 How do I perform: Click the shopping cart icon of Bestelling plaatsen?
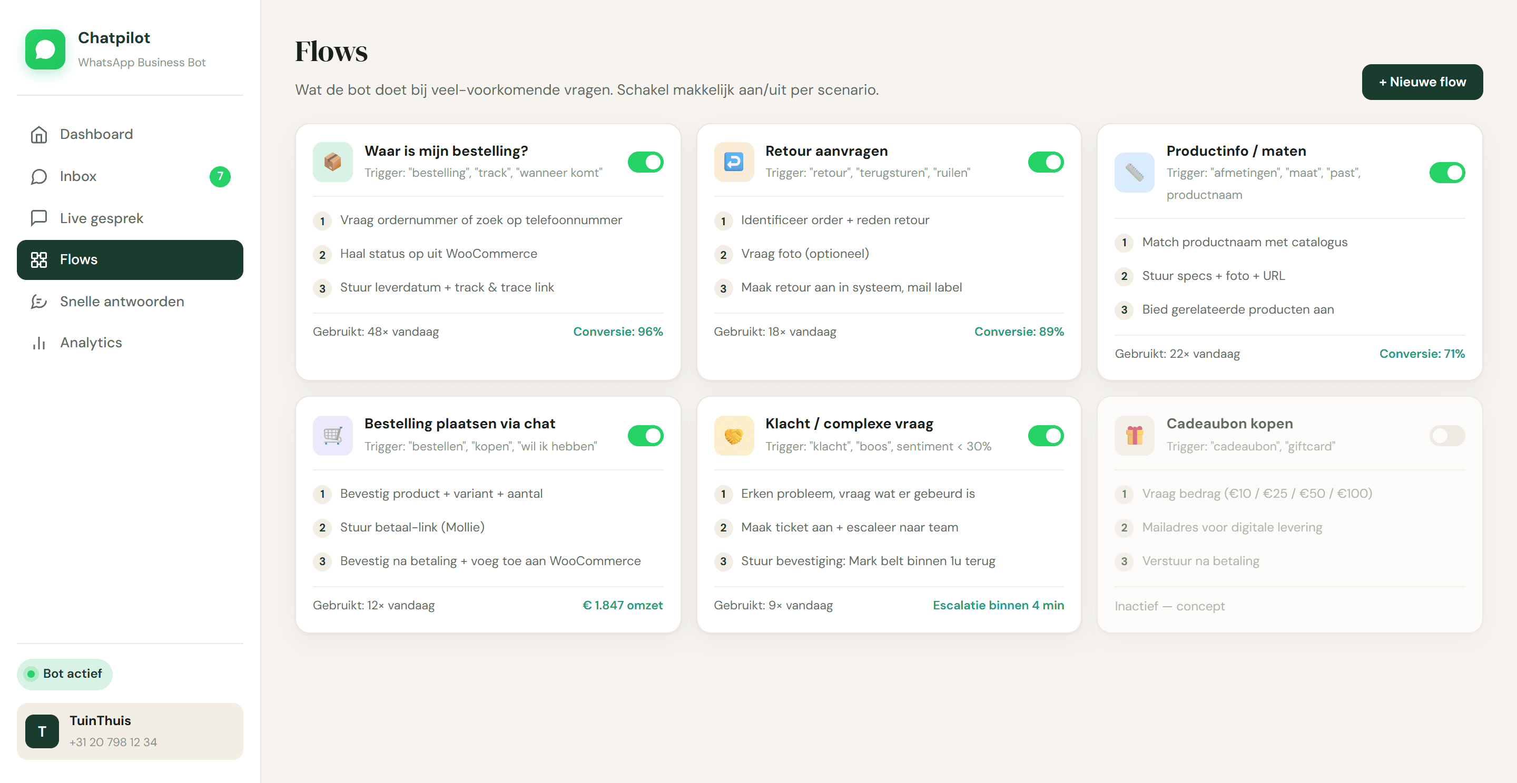pyautogui.click(x=333, y=435)
